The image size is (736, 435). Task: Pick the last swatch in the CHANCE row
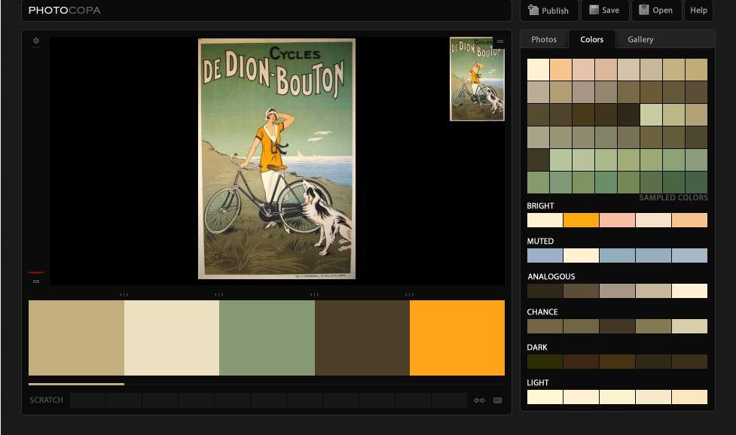point(689,327)
